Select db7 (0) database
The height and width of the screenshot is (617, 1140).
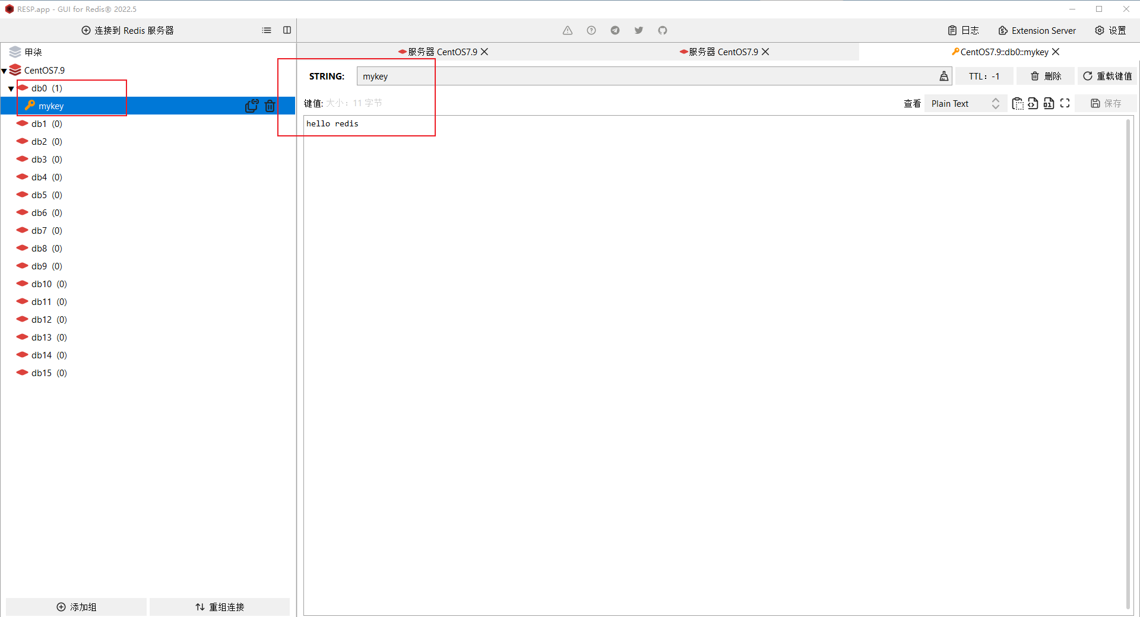(47, 230)
